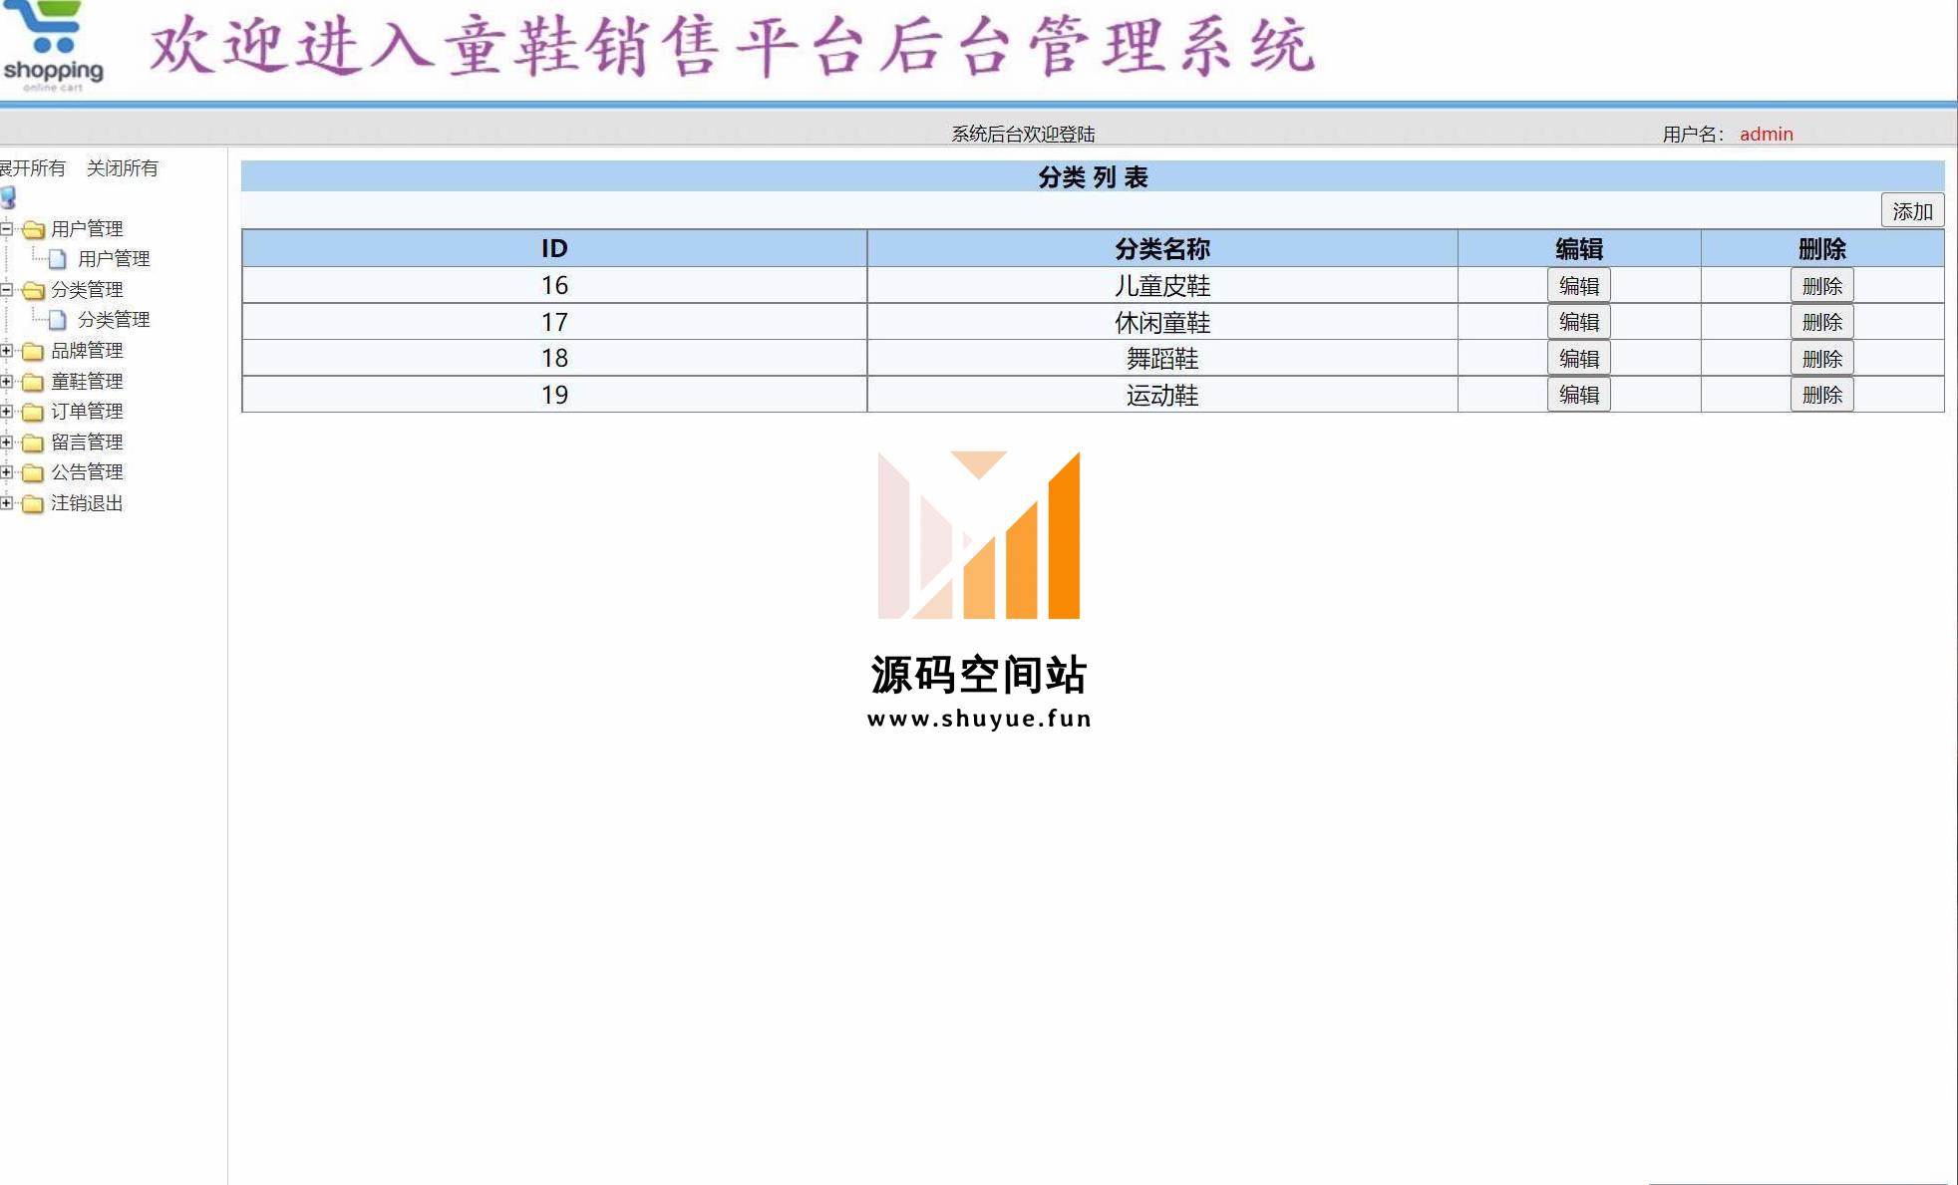The image size is (1958, 1185).
Task: Edit the 舞蹈鞋 category
Action: coord(1578,359)
